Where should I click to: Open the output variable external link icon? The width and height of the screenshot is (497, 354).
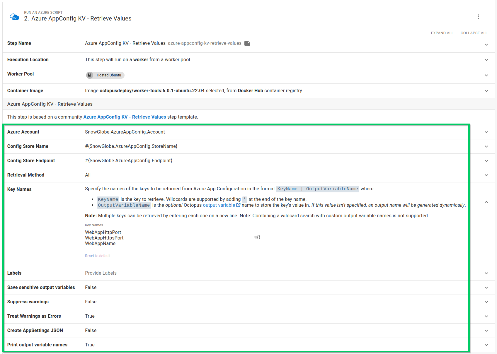click(238, 205)
